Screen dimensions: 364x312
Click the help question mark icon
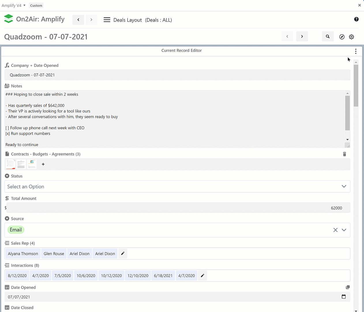click(356, 19)
